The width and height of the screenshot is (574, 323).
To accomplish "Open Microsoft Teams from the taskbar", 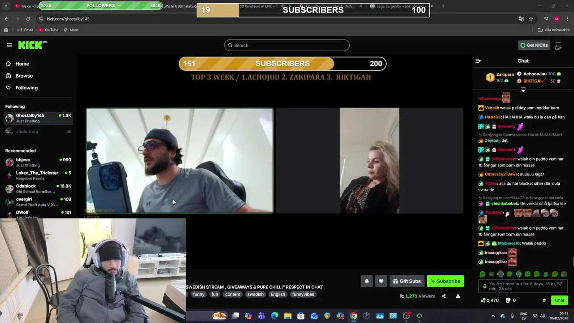I will click(x=261, y=316).
